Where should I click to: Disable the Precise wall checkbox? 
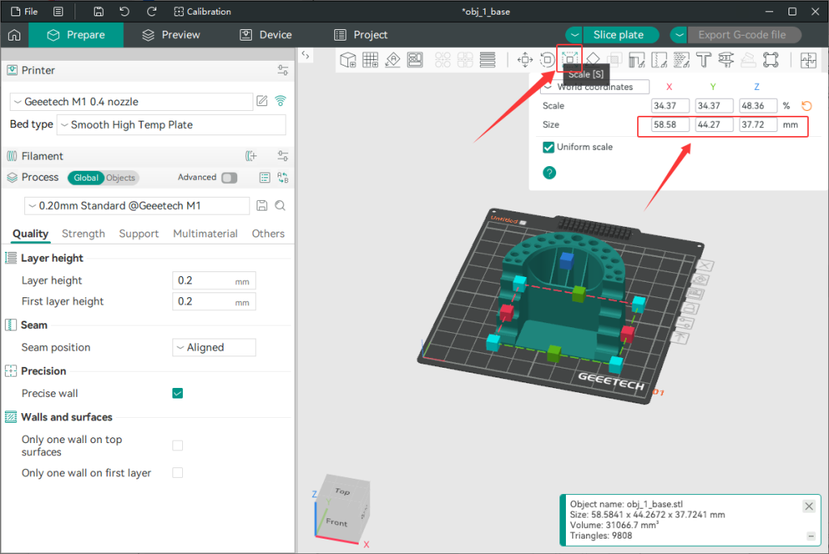pyautogui.click(x=177, y=394)
